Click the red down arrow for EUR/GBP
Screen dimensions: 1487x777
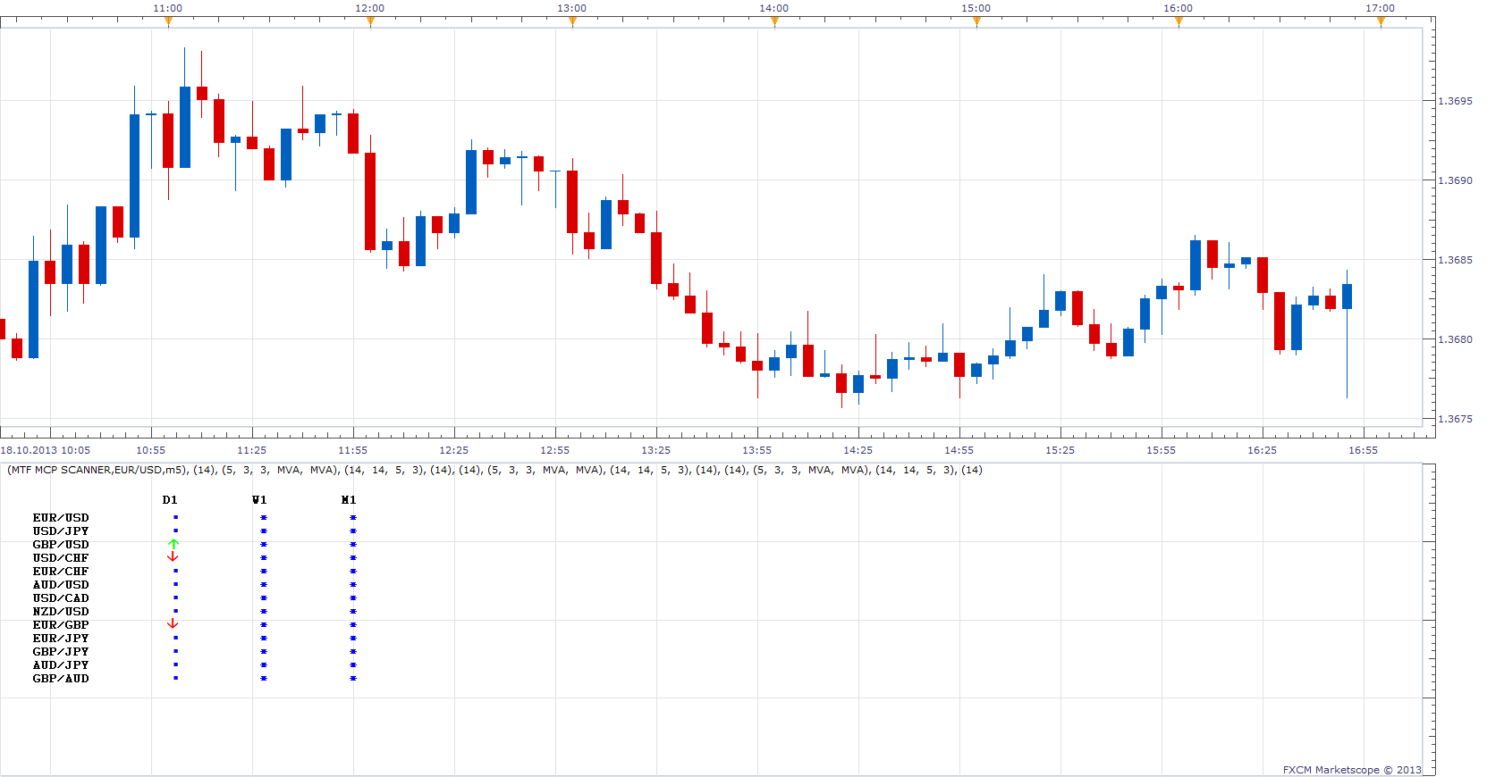[x=173, y=624]
